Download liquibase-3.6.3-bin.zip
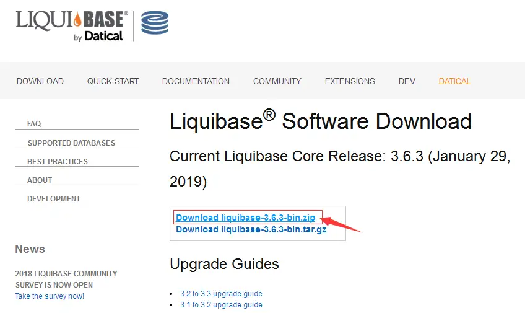The width and height of the screenshot is (525, 313). coord(245,218)
